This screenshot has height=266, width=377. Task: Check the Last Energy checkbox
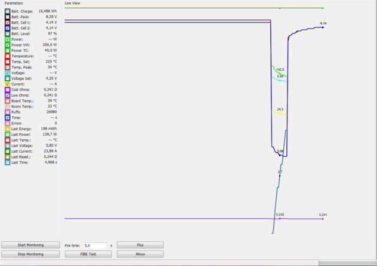pyautogui.click(x=6, y=129)
